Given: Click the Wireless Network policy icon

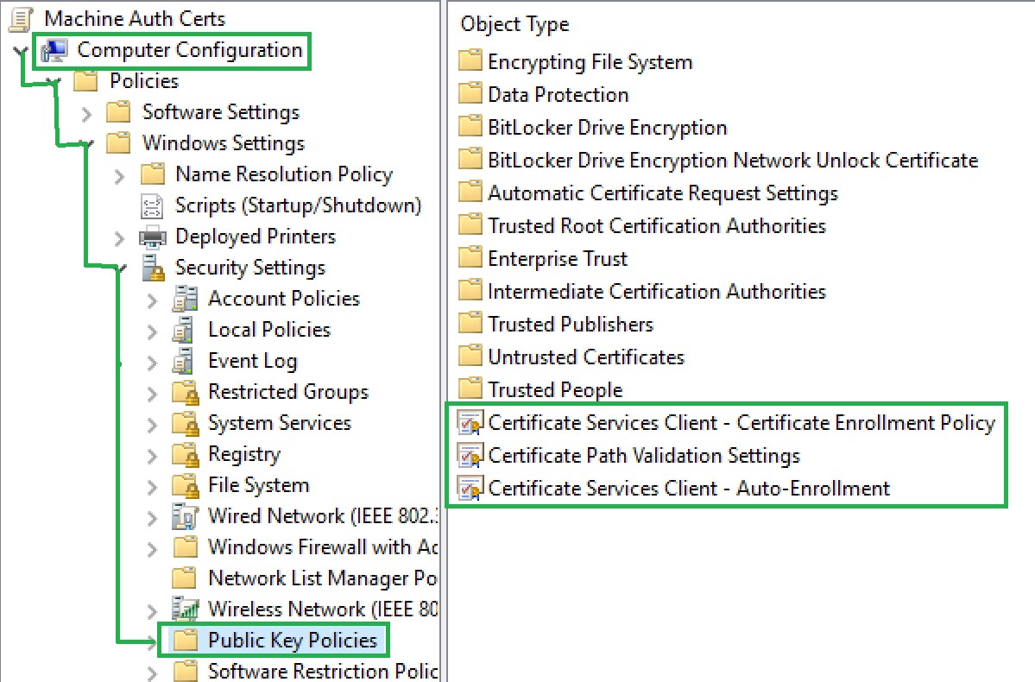Looking at the screenshot, I should (x=186, y=609).
